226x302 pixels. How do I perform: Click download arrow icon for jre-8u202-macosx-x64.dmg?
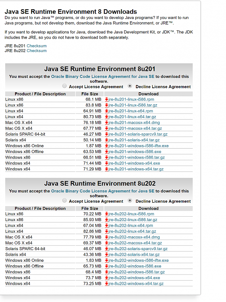106,237
